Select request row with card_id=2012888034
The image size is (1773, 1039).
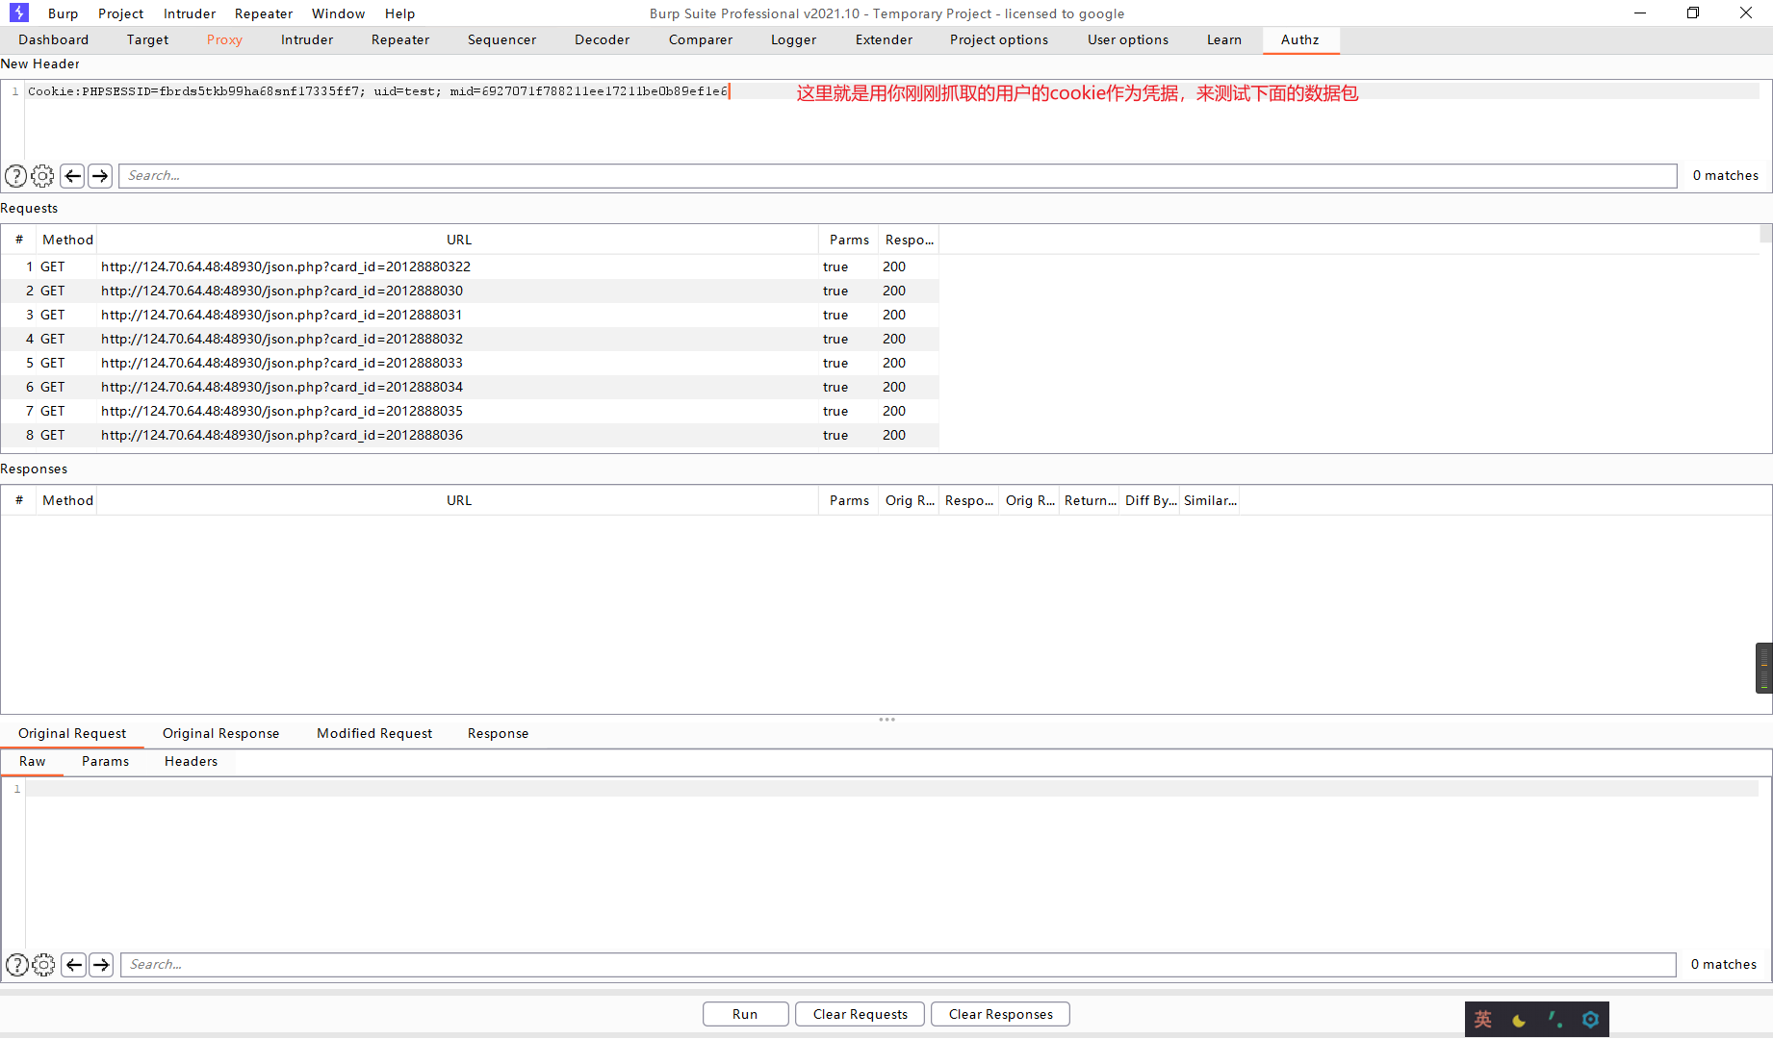[x=470, y=388]
